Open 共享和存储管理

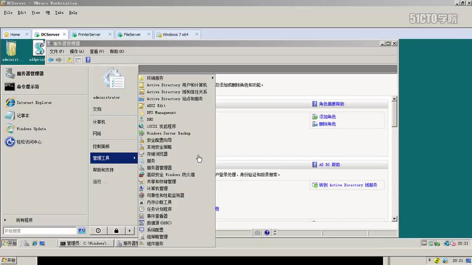click(177, 181)
